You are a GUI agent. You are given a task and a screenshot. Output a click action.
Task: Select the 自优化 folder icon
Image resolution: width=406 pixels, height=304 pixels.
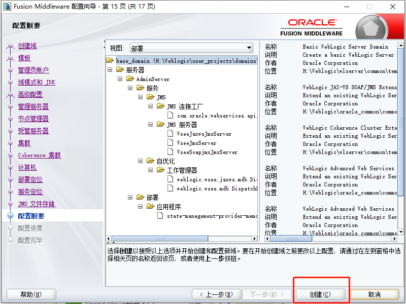click(x=151, y=161)
